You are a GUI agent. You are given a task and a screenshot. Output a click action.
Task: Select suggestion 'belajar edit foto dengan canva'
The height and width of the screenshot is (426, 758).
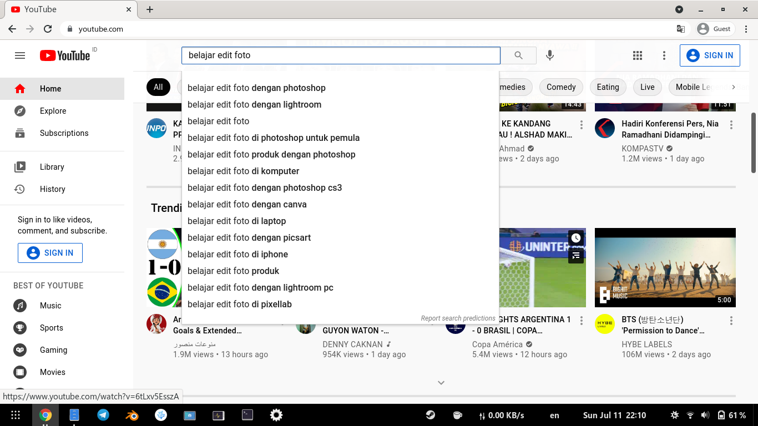[247, 204]
